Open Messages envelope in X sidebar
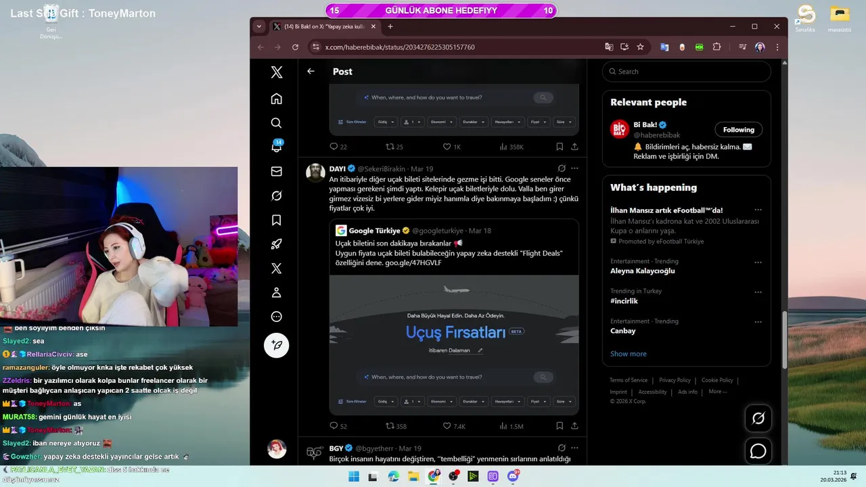The image size is (866, 487). coord(276,172)
